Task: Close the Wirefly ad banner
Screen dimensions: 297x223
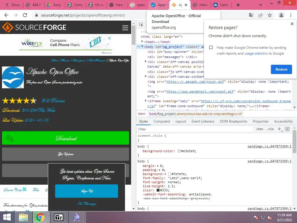Action: 109,38
